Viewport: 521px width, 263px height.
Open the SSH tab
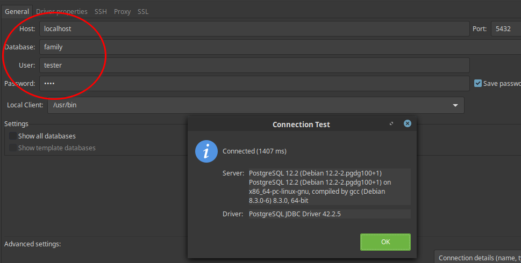click(101, 11)
